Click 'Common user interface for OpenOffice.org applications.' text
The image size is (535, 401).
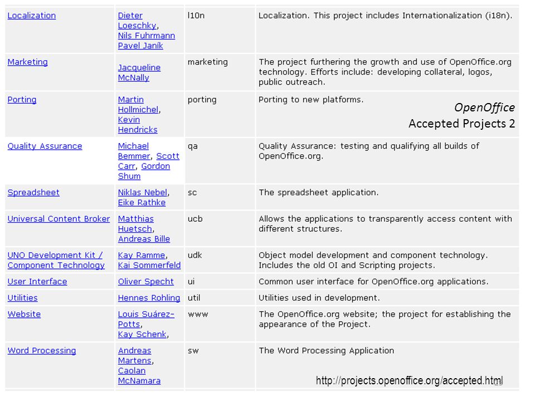pyautogui.click(x=373, y=282)
